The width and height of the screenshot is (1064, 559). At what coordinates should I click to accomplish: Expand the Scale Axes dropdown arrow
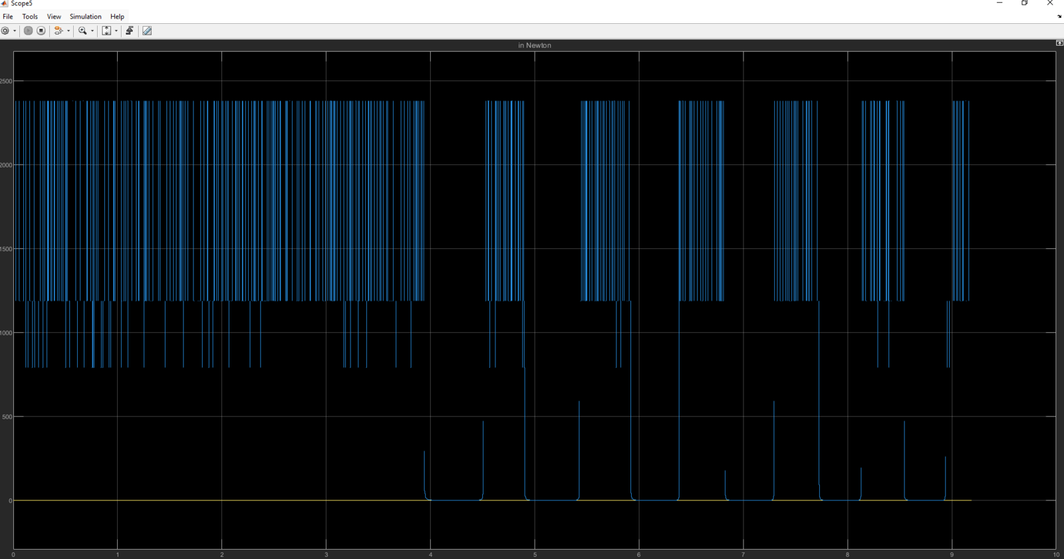(x=116, y=31)
